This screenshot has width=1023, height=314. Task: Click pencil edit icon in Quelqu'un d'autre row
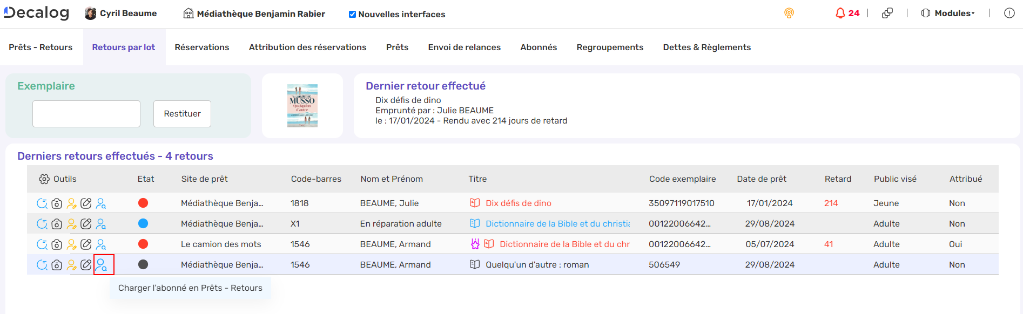click(86, 265)
